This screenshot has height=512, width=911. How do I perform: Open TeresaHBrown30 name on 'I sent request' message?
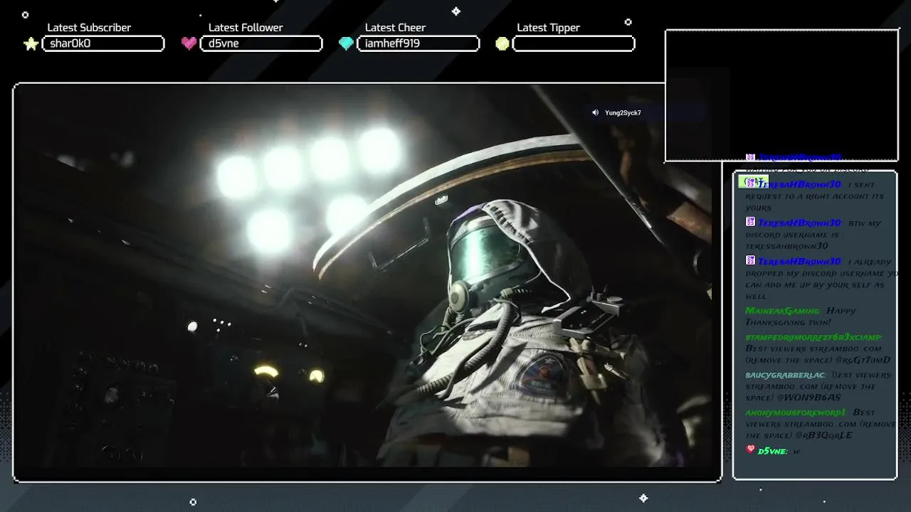pos(799,184)
